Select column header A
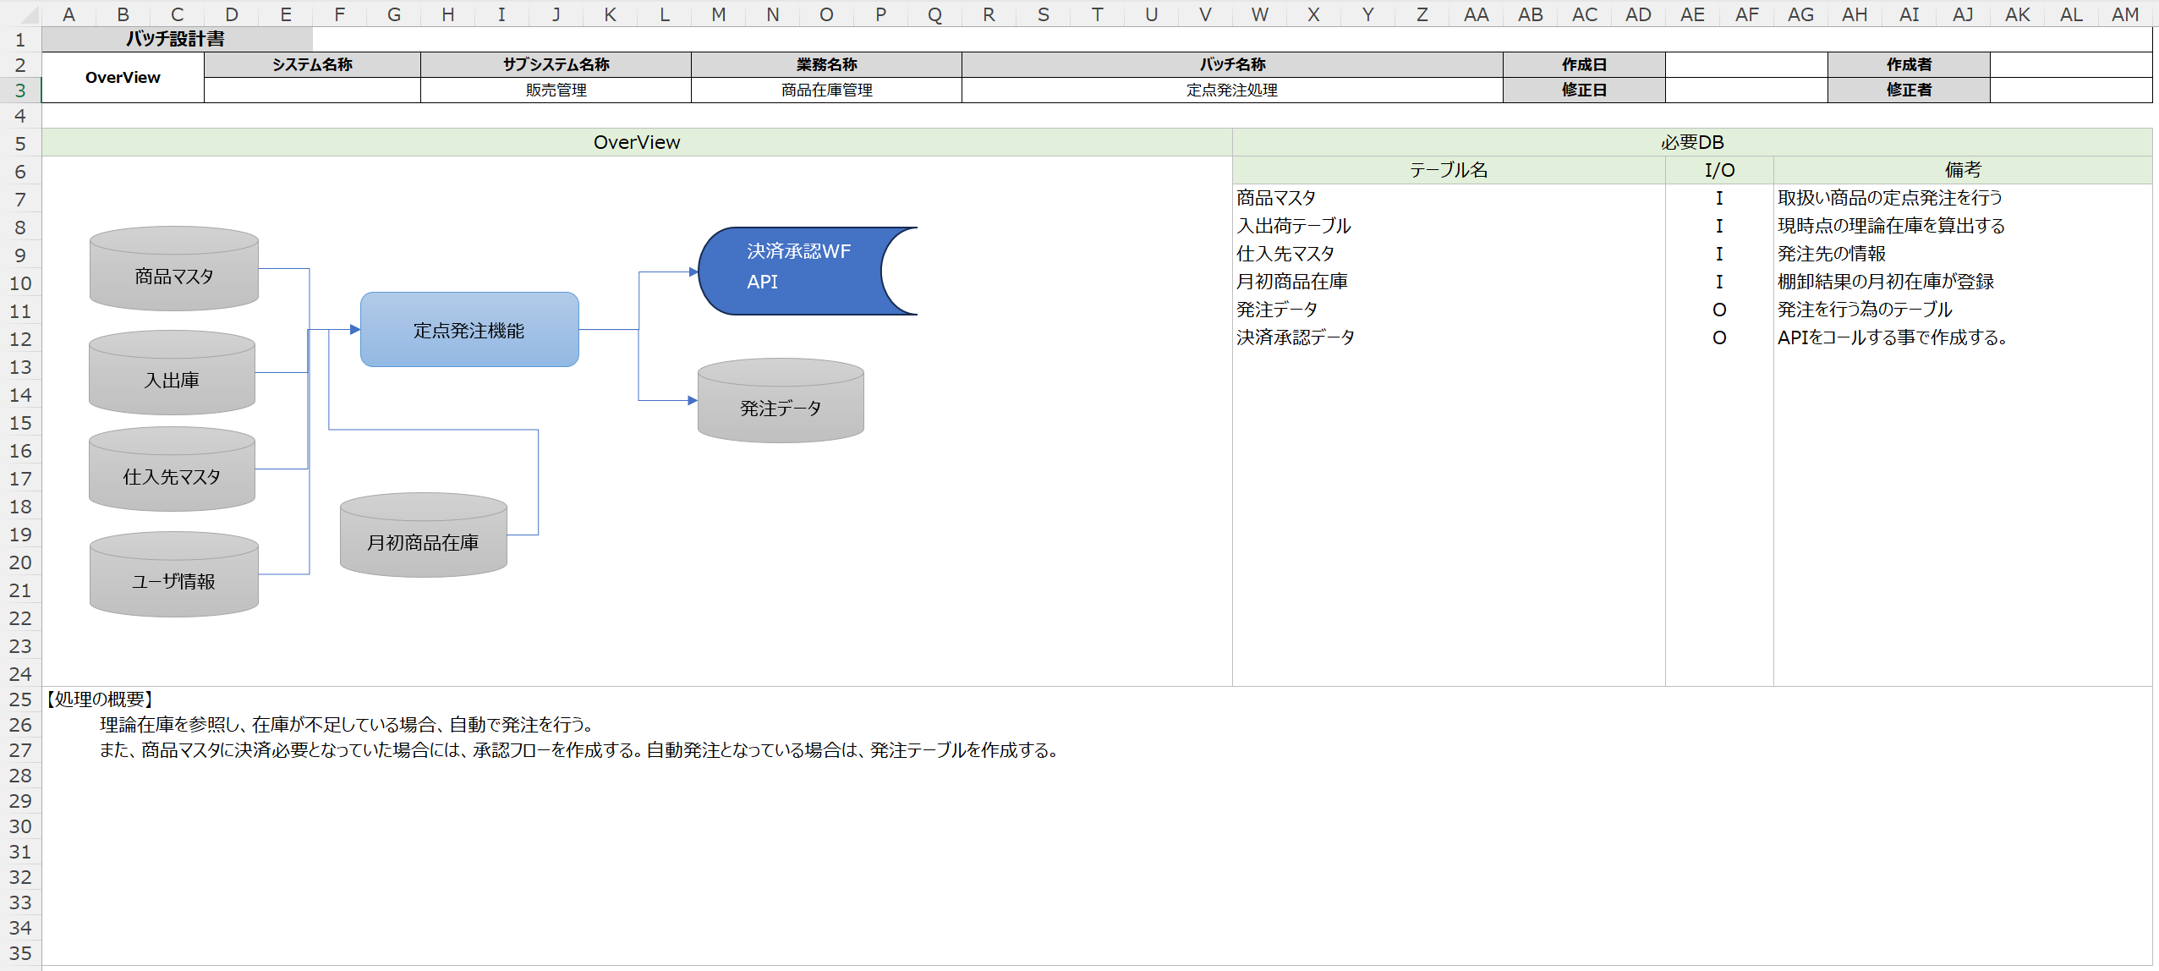The image size is (2159, 971). point(68,14)
